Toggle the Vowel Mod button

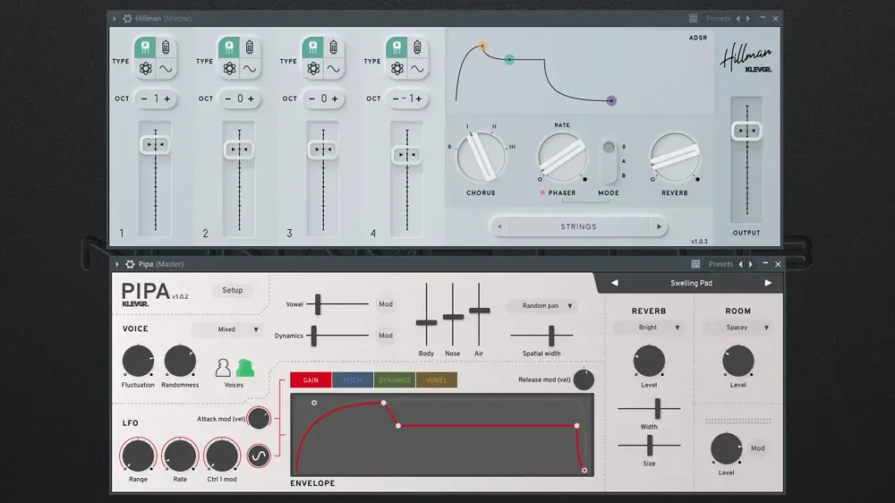tap(386, 304)
